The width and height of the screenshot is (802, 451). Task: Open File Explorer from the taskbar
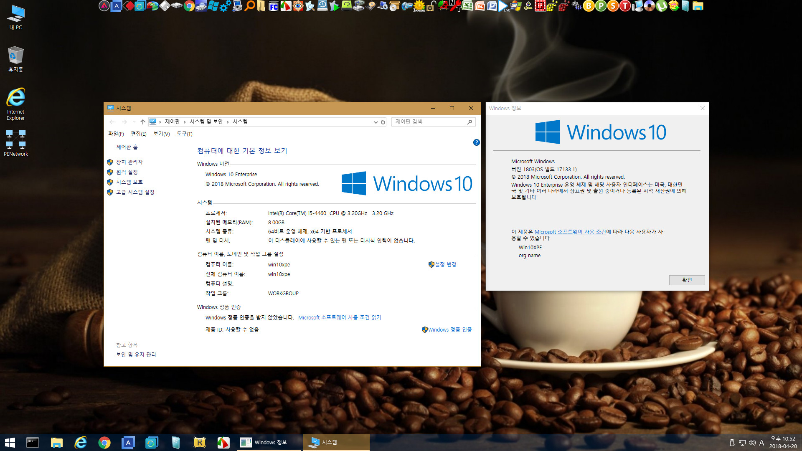coord(56,443)
